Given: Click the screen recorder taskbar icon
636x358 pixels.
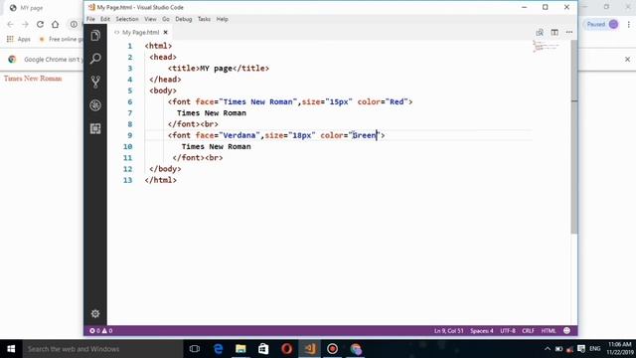Looking at the screenshot, I should coord(332,349).
